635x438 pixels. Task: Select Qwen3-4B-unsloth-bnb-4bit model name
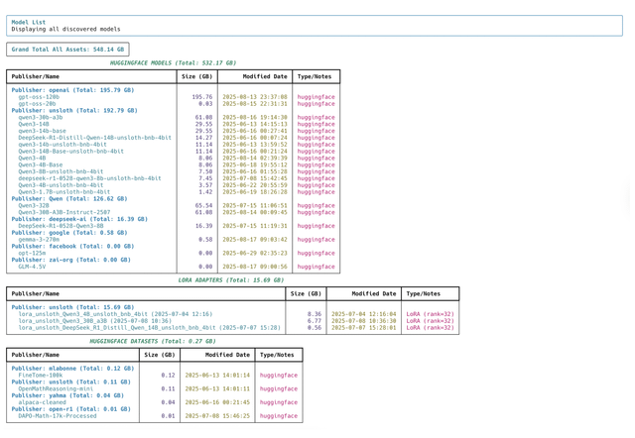[x=61, y=185]
